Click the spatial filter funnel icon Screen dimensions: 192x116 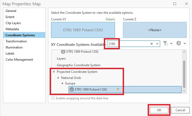165,43
